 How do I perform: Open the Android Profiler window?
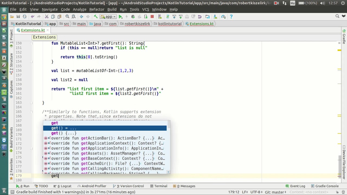click(91, 186)
